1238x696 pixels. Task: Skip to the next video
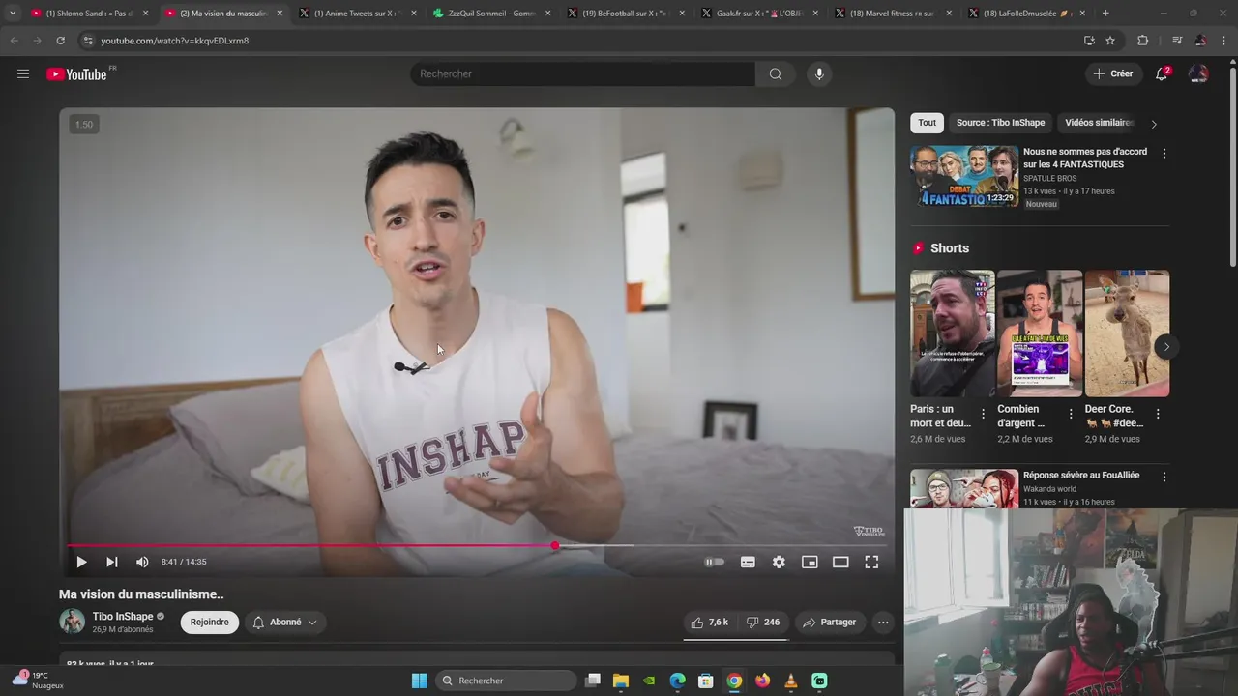point(112,562)
